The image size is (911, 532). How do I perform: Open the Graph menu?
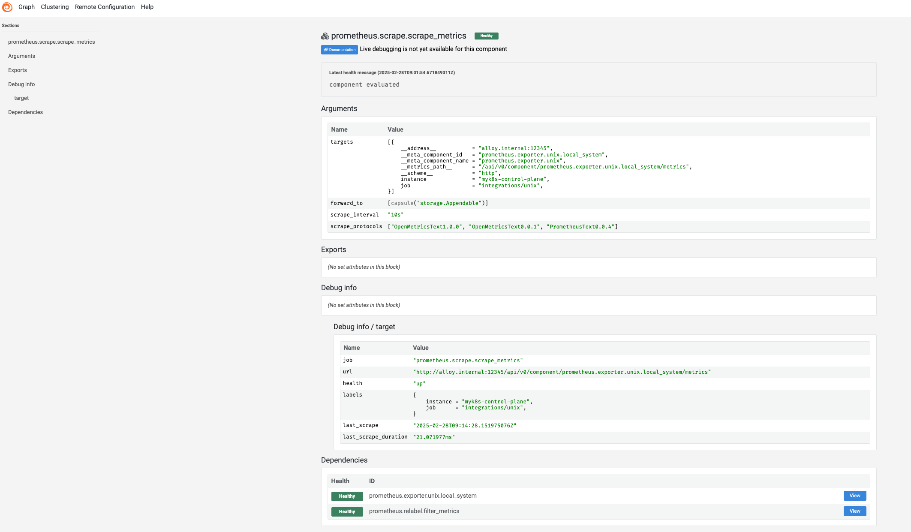click(x=27, y=7)
